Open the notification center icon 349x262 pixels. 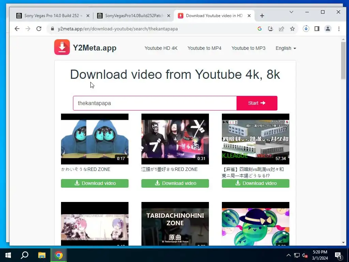pos(338,255)
